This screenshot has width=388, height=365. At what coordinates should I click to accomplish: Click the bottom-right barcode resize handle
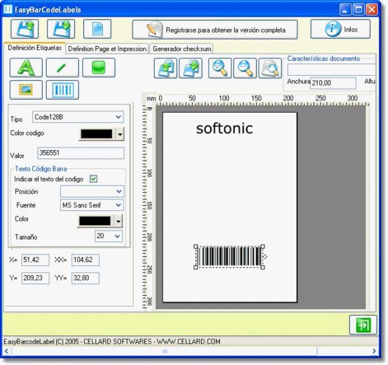[263, 268]
